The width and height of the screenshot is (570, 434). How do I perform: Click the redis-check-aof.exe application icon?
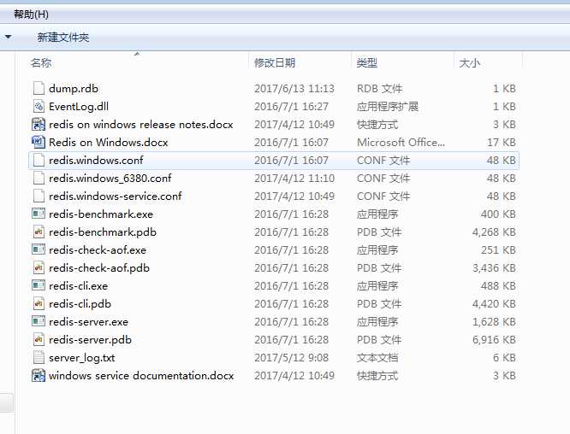pyautogui.click(x=39, y=249)
